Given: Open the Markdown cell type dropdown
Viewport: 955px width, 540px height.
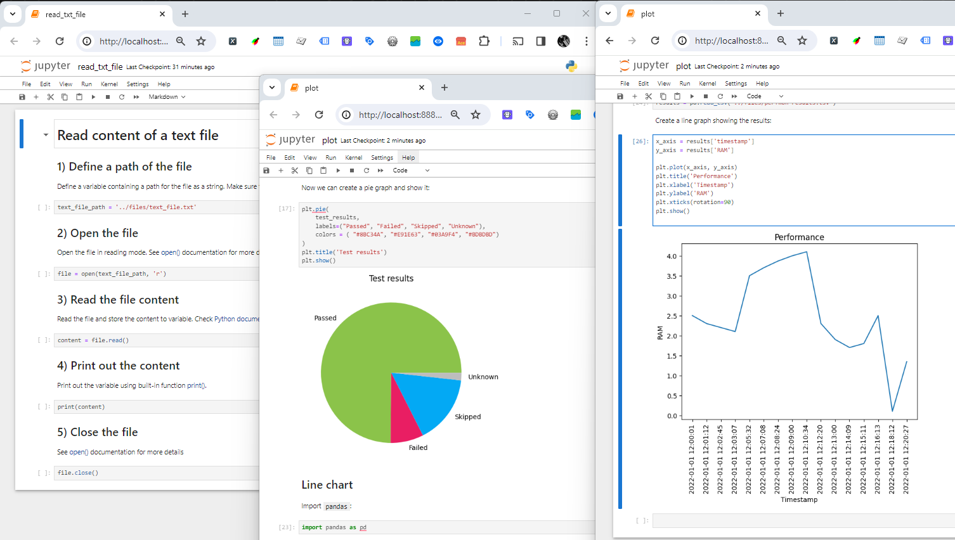Looking at the screenshot, I should click(x=167, y=97).
